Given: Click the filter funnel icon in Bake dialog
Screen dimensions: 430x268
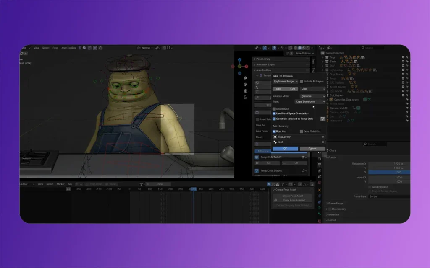Looking at the screenshot, I should pos(322,119).
